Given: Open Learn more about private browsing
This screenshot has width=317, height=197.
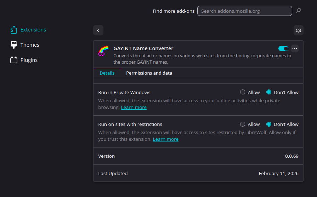Looking at the screenshot, I should (134, 108).
